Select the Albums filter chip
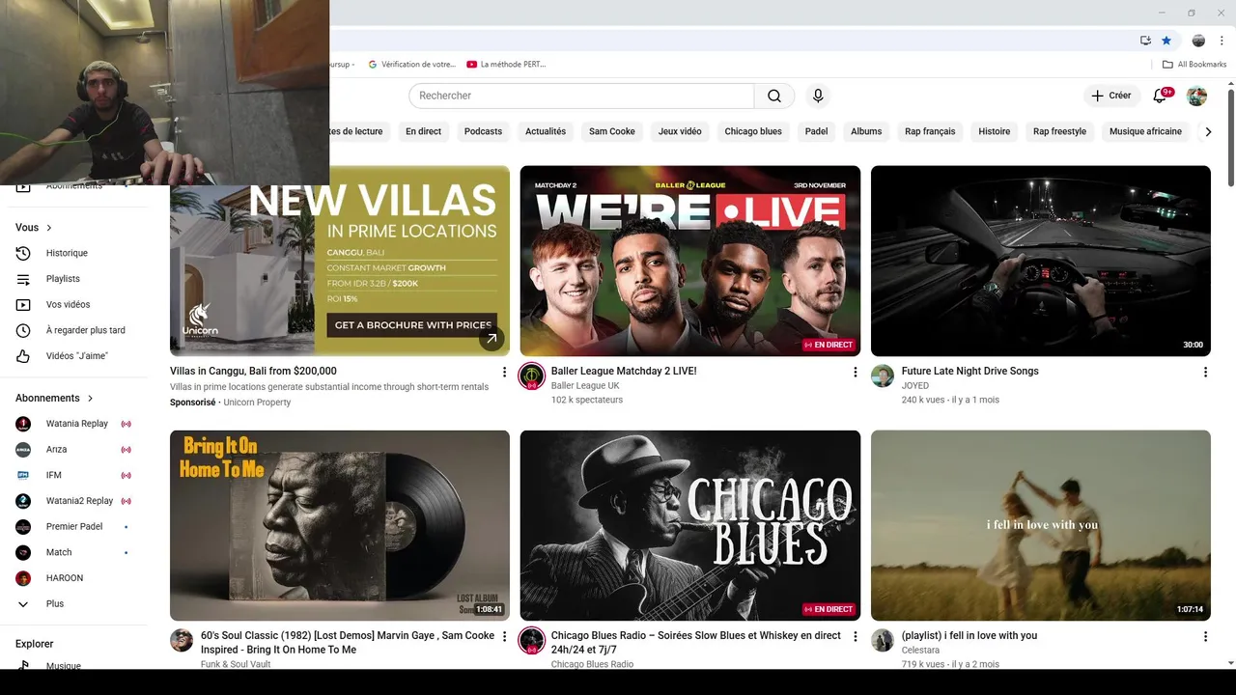 click(x=866, y=131)
